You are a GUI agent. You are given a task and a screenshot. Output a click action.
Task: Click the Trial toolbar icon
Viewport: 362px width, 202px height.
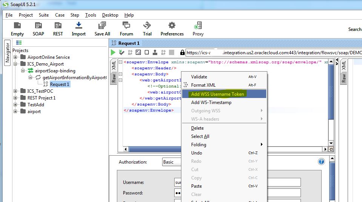tap(147, 25)
